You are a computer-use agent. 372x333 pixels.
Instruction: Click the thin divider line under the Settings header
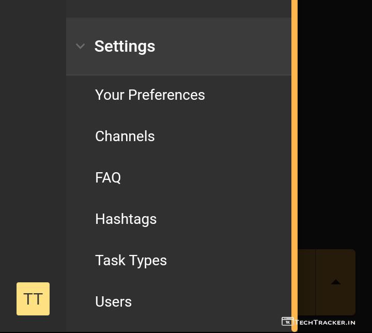click(x=178, y=75)
